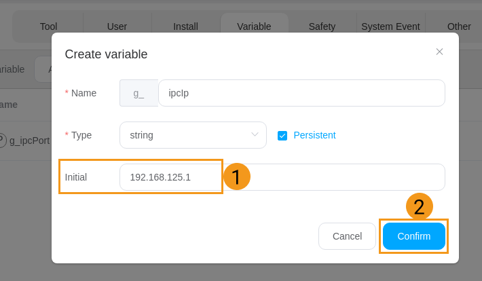Open the Safety tab
The width and height of the screenshot is (482, 281).
tap(322, 26)
